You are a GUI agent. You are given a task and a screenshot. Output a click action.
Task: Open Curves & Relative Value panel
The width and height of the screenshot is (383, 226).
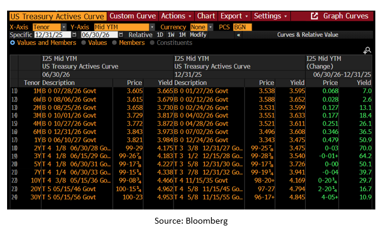[307, 35]
